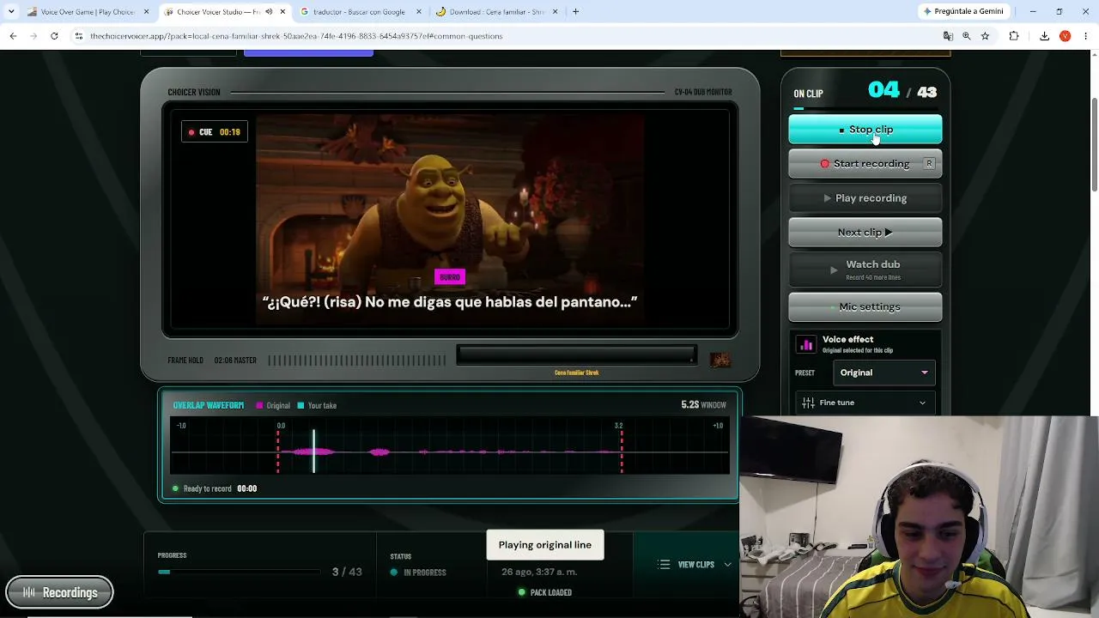Click the browser address bar URL
1099x618 pixels.
(x=296, y=36)
